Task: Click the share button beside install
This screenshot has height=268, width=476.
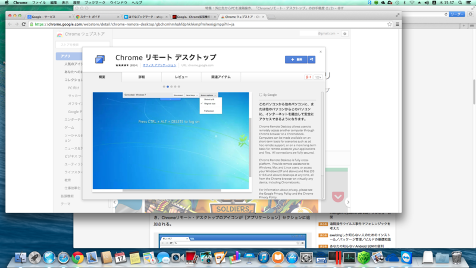Action: (x=311, y=59)
